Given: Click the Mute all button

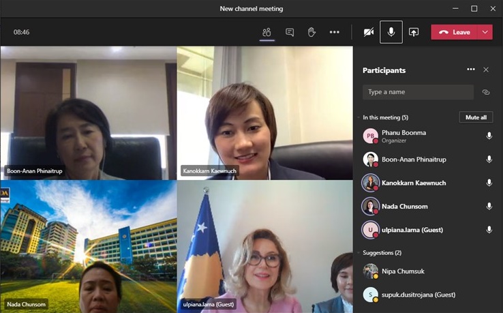Looking at the screenshot, I should pyautogui.click(x=476, y=117).
